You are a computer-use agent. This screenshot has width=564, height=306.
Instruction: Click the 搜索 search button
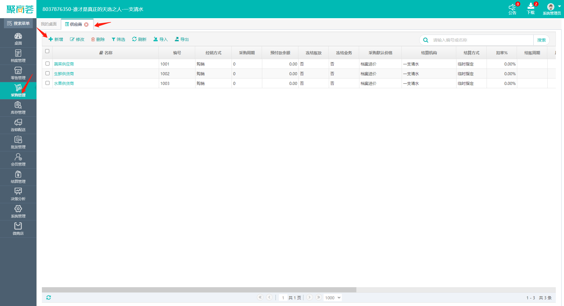click(542, 40)
